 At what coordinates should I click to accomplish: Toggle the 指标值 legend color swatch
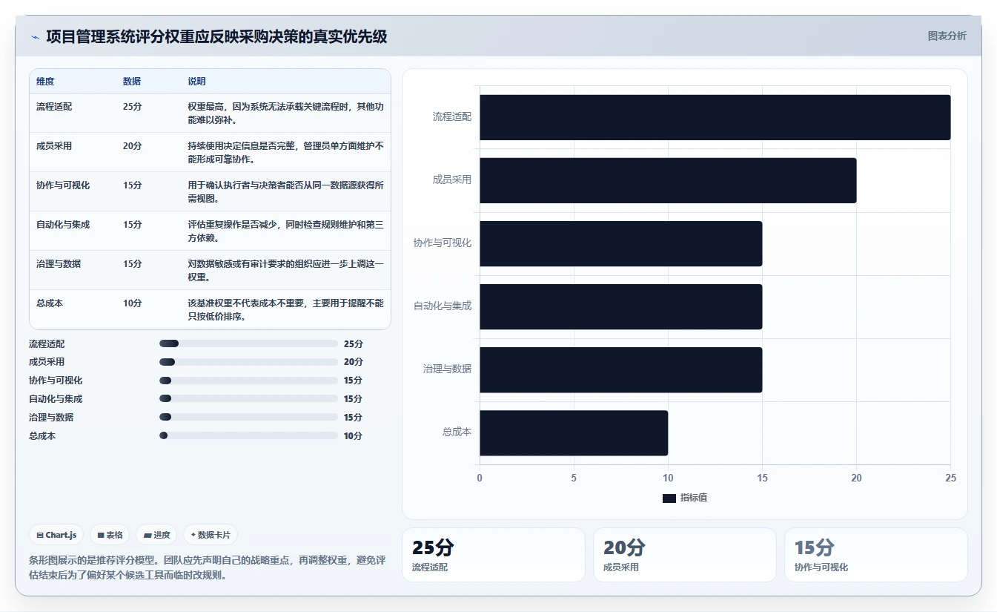tap(669, 498)
